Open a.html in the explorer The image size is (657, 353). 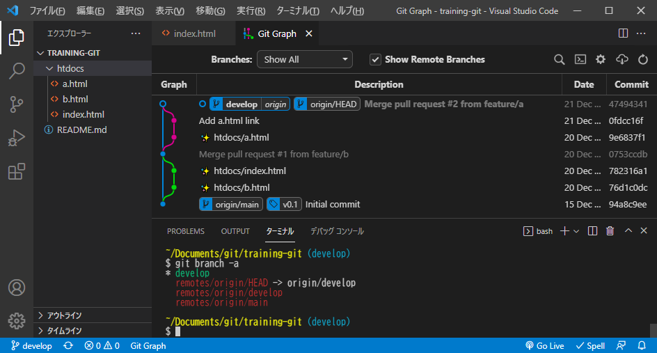pos(92,84)
